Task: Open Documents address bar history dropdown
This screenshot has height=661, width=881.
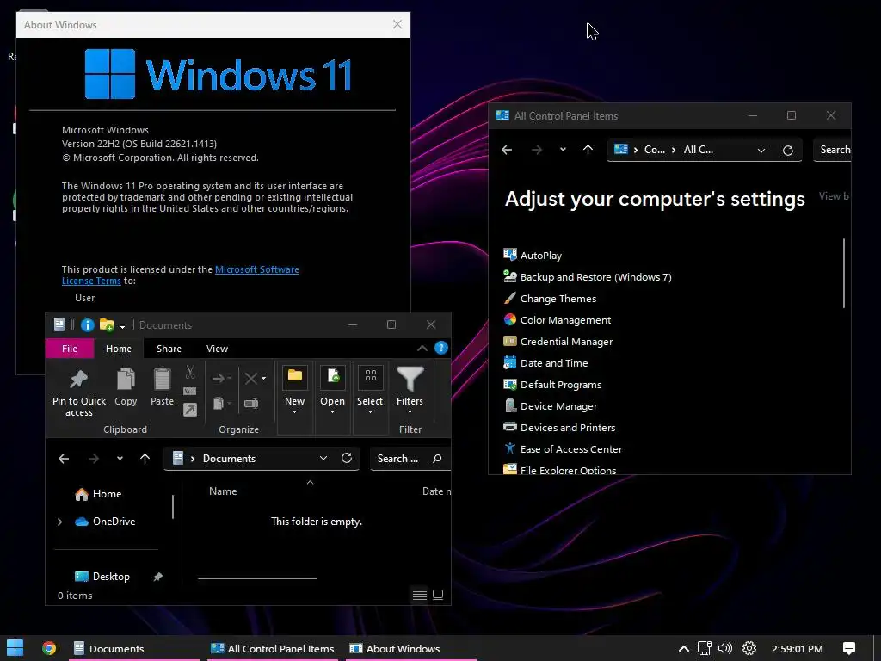Action: [x=323, y=458]
